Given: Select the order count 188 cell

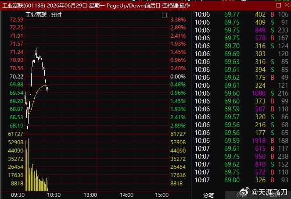Looking at the screenshot, I should tap(283, 141).
